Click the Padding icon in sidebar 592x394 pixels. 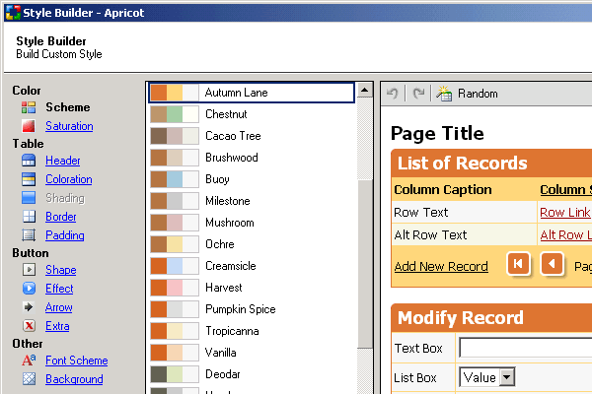click(x=29, y=235)
